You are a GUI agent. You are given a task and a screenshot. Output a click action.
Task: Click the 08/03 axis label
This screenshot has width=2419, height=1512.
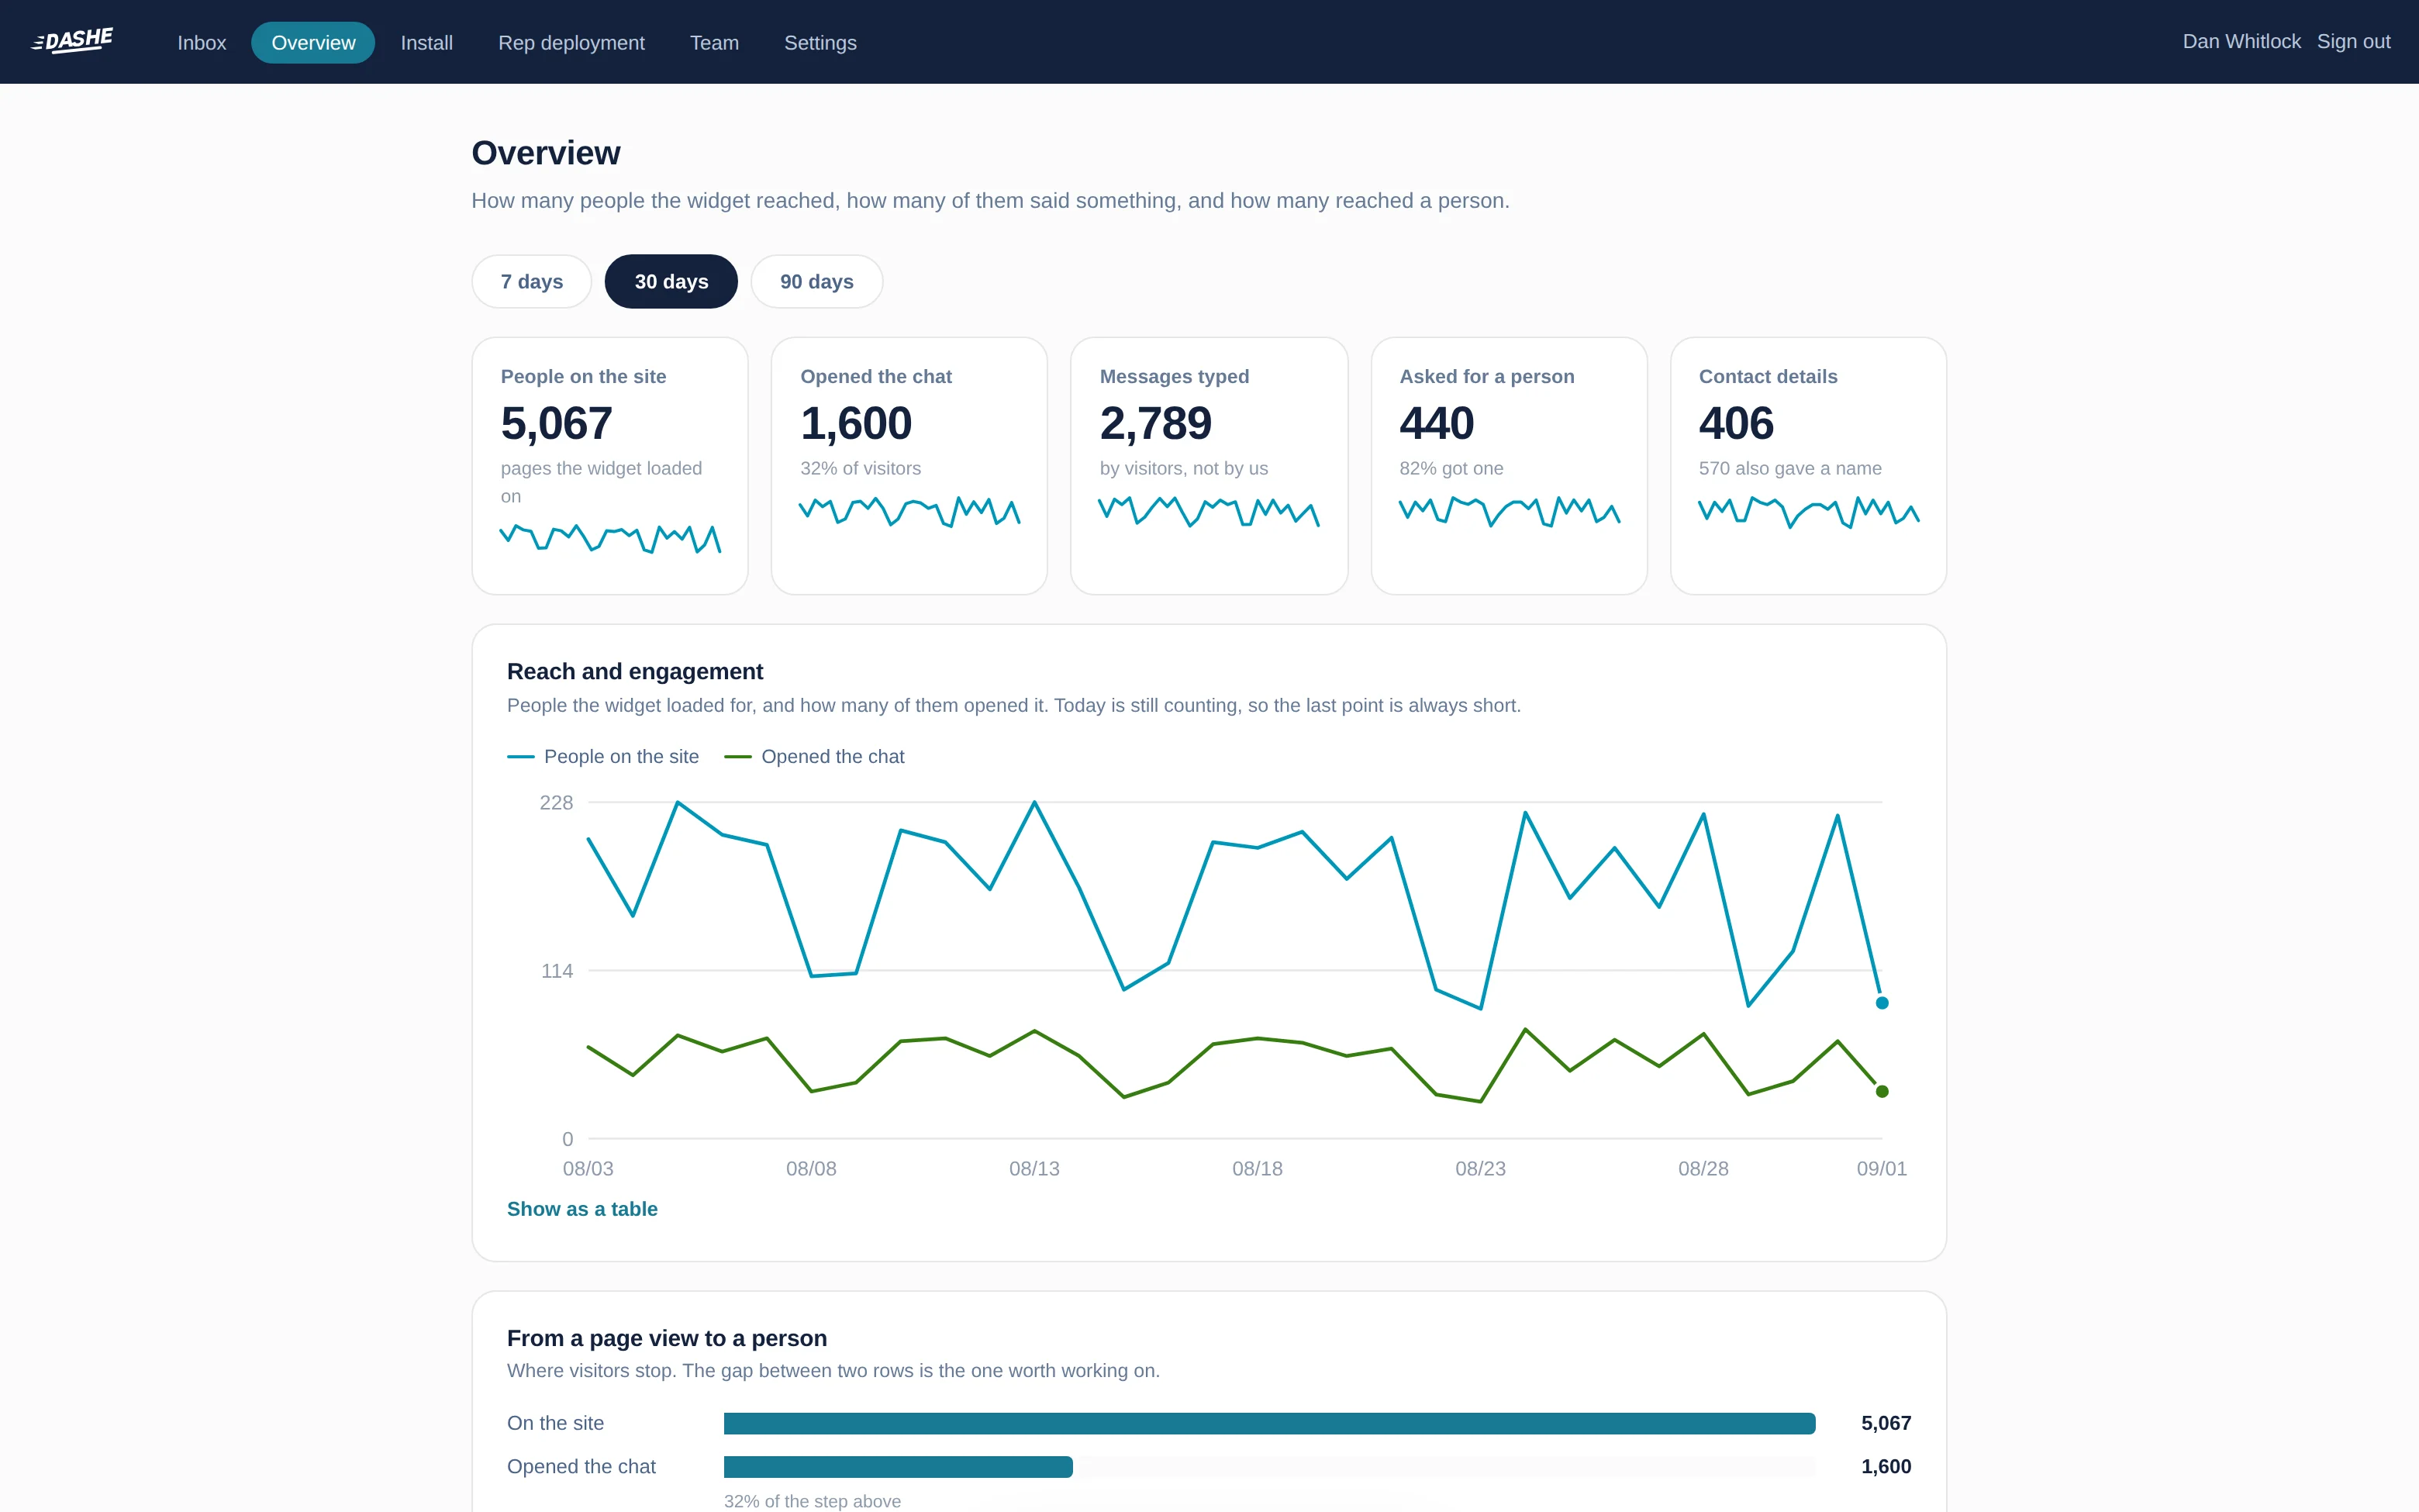(x=588, y=1169)
